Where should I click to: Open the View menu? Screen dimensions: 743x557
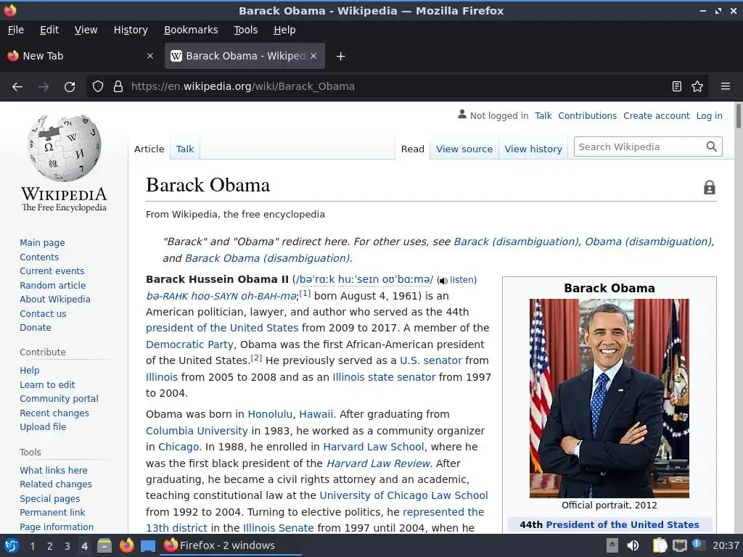(86, 30)
